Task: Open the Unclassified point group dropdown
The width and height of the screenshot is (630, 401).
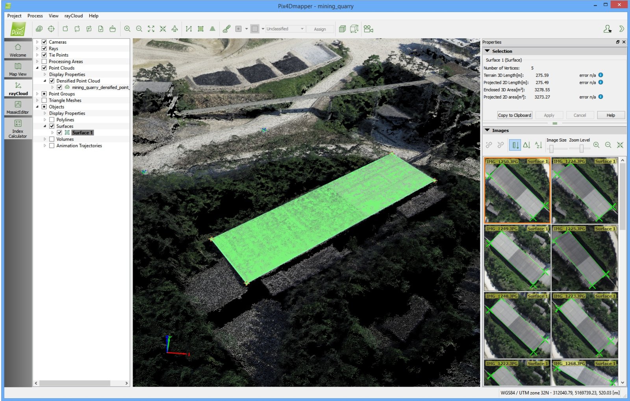Action: [x=285, y=29]
